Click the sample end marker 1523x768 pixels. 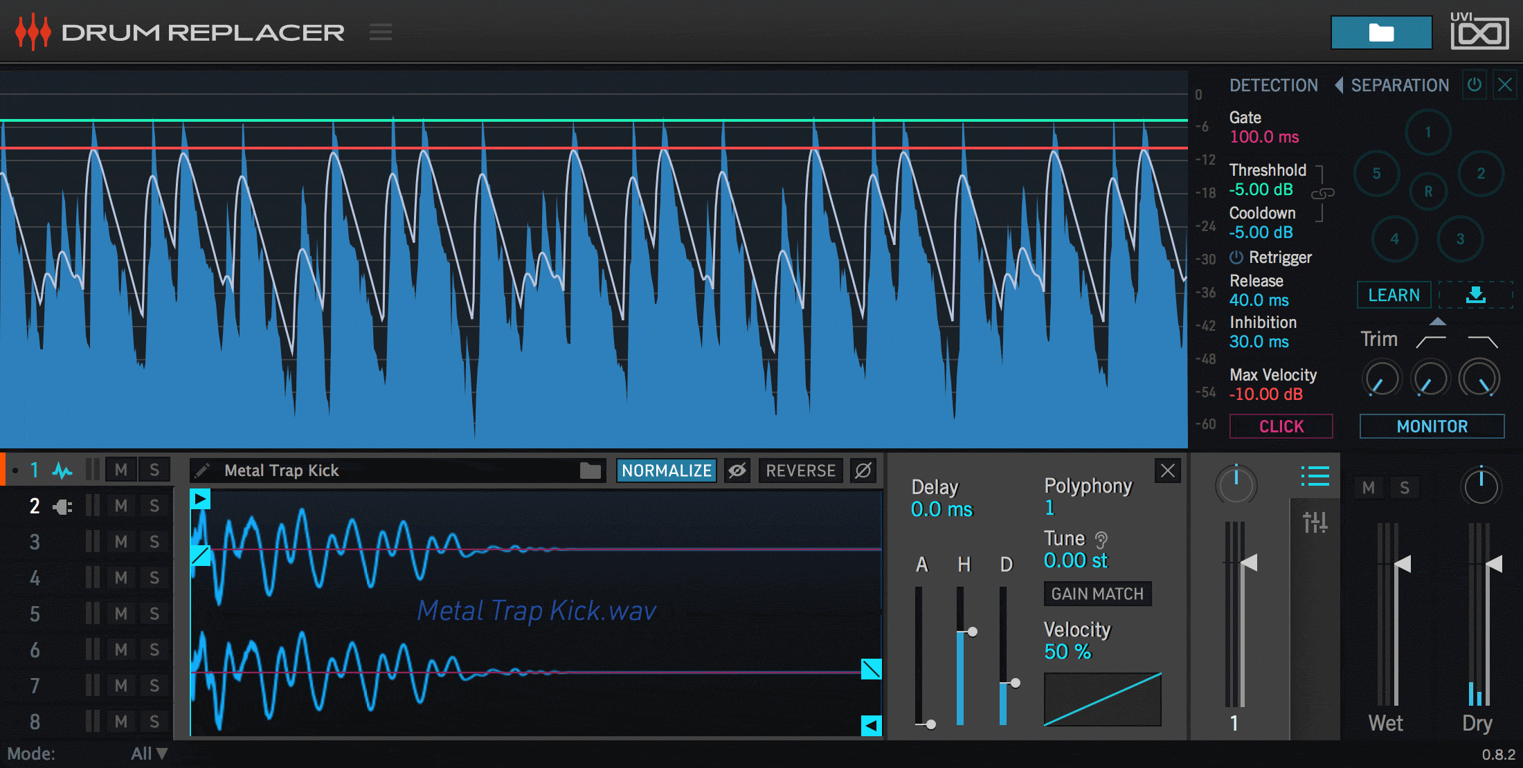coord(871,726)
